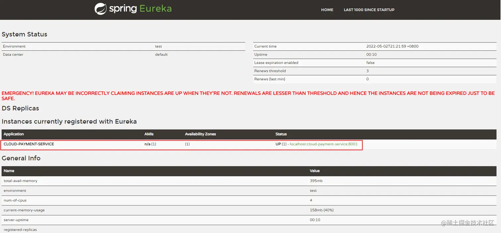Select the General Info environment row name
This screenshot has width=501, height=233.
tap(15, 191)
